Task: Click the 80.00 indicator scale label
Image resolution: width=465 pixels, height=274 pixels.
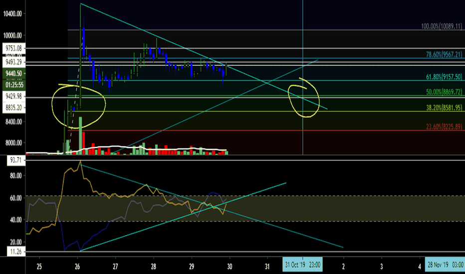Action: click(x=16, y=176)
